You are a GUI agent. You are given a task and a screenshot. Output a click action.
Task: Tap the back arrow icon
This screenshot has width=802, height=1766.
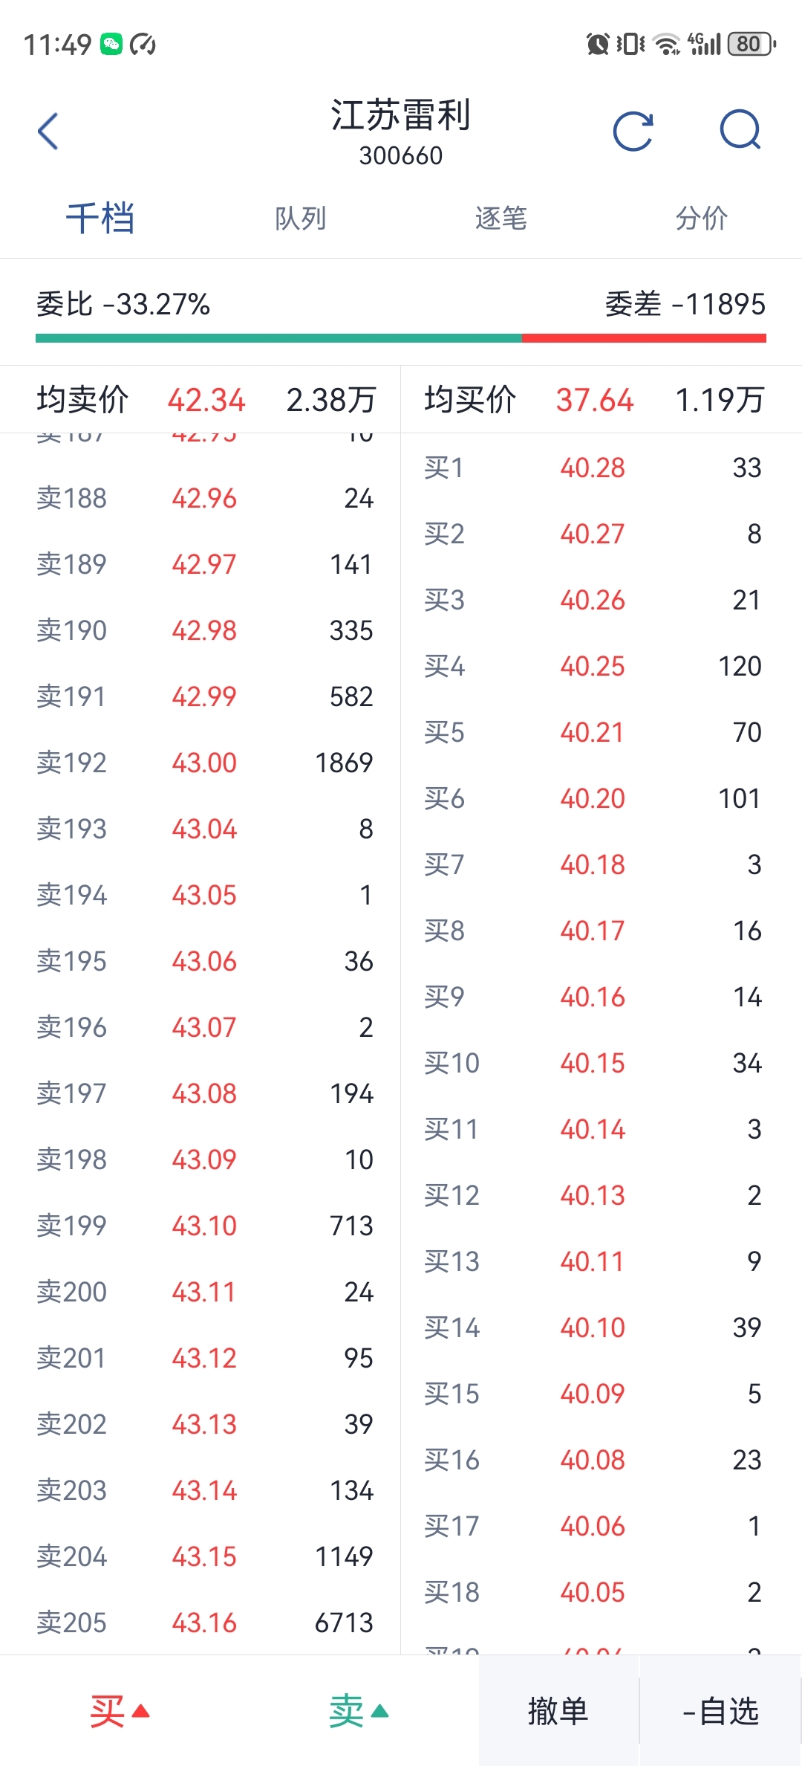coord(48,132)
